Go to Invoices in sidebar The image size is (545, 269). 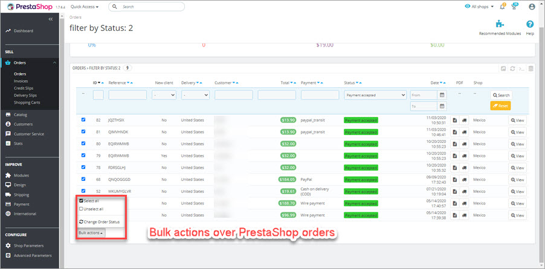pyautogui.click(x=20, y=81)
